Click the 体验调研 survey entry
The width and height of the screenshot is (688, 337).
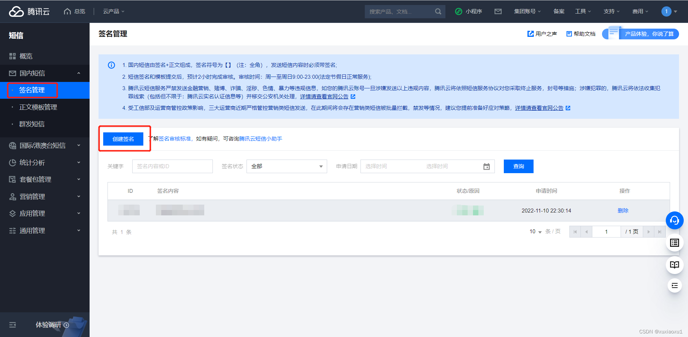click(x=52, y=325)
